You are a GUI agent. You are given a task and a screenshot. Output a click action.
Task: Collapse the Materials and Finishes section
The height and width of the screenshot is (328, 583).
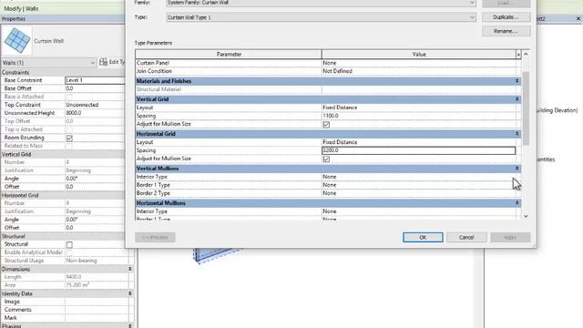tap(517, 81)
